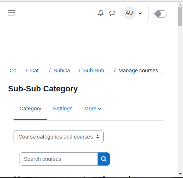Click the AU user avatar

(x=129, y=13)
